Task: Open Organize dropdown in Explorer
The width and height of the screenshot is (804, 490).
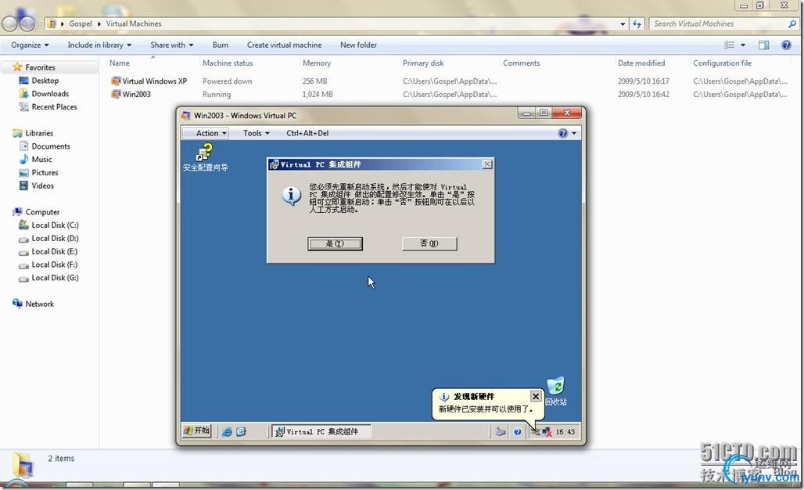Action: (31, 45)
